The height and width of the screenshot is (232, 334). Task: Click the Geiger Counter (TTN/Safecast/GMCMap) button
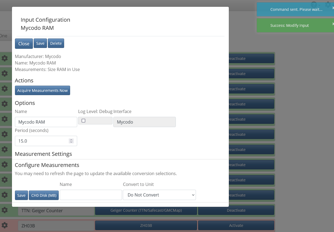(x=146, y=210)
